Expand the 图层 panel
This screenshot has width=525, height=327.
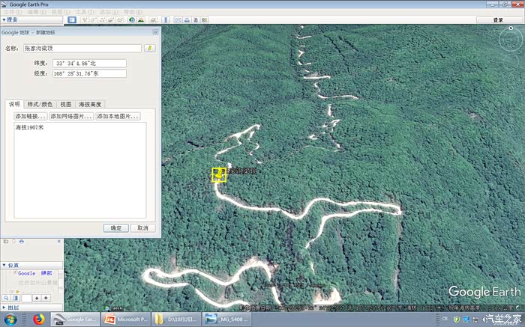point(4,308)
